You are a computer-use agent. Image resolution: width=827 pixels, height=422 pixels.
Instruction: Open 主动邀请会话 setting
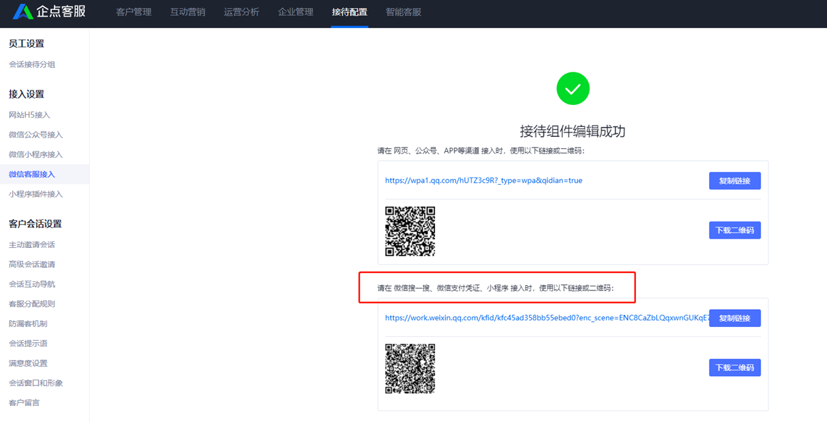click(x=32, y=245)
